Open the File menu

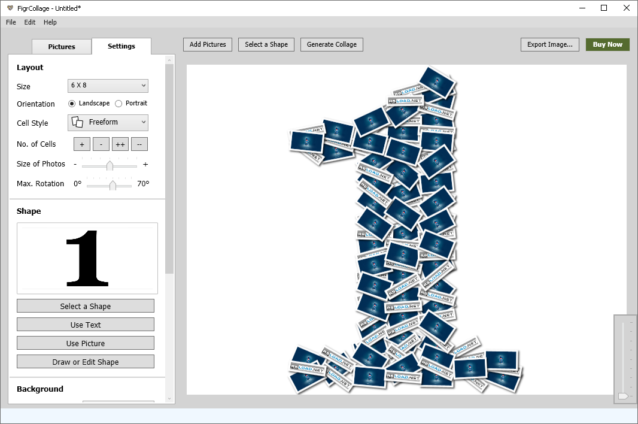point(11,22)
